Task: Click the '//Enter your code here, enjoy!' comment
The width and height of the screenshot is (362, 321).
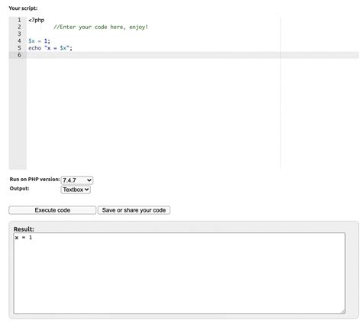Action: pyautogui.click(x=101, y=27)
